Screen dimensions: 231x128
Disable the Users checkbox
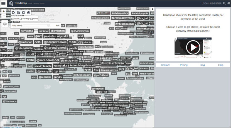pyautogui.click(x=31, y=19)
